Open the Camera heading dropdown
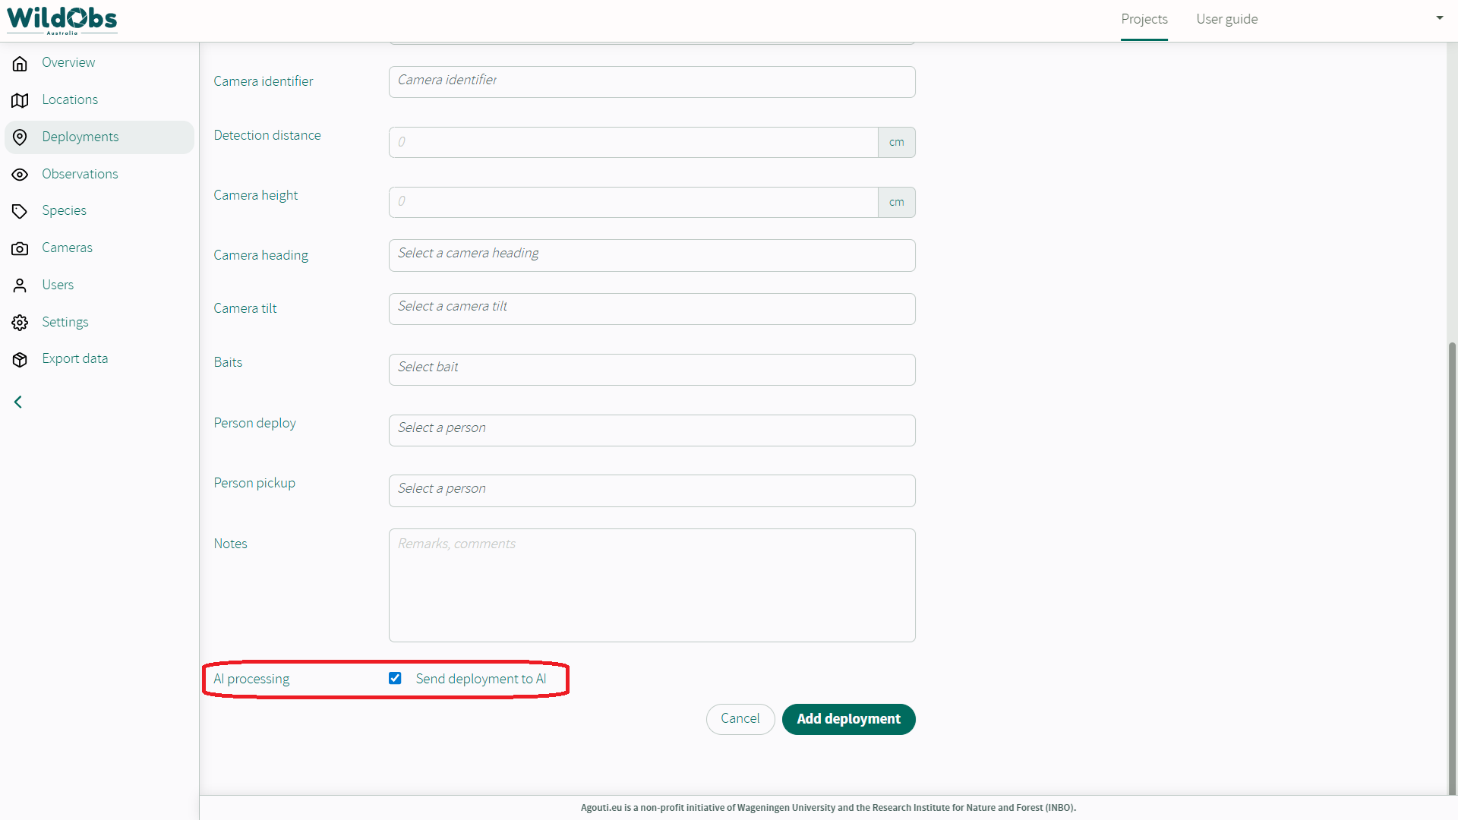 [x=652, y=255]
